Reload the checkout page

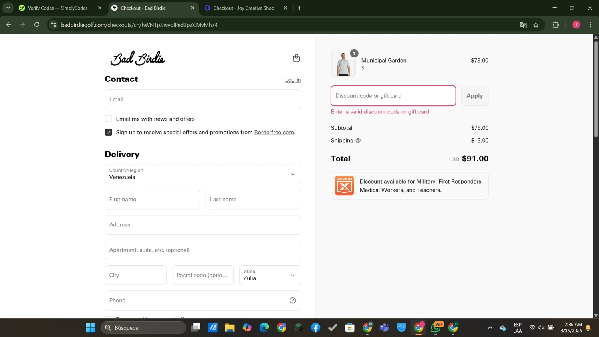coord(37,25)
